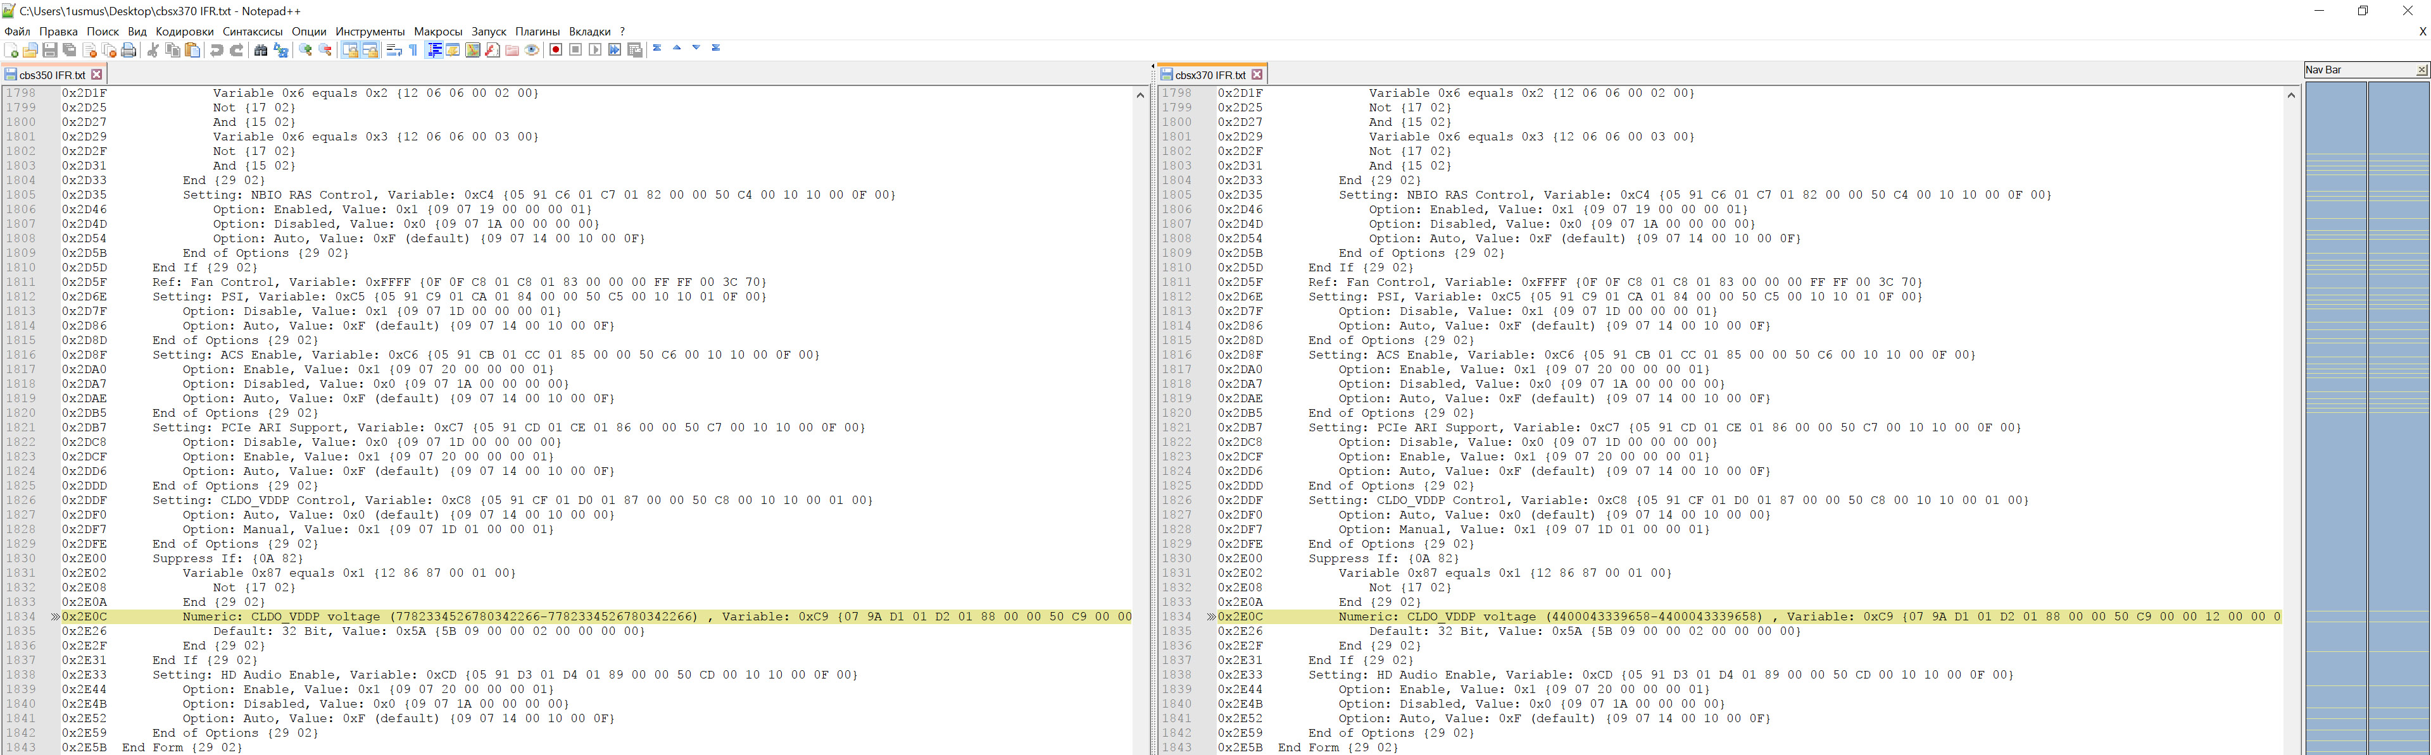This screenshot has width=2431, height=755.
Task: Toggle show all characters pilcrow
Action: (x=413, y=50)
